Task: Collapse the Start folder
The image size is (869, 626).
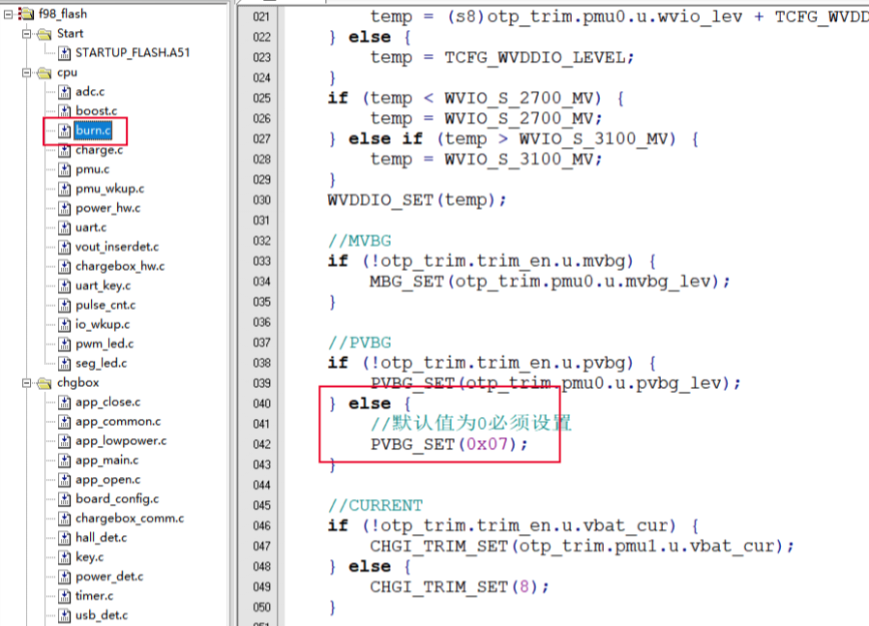Action: point(26,34)
